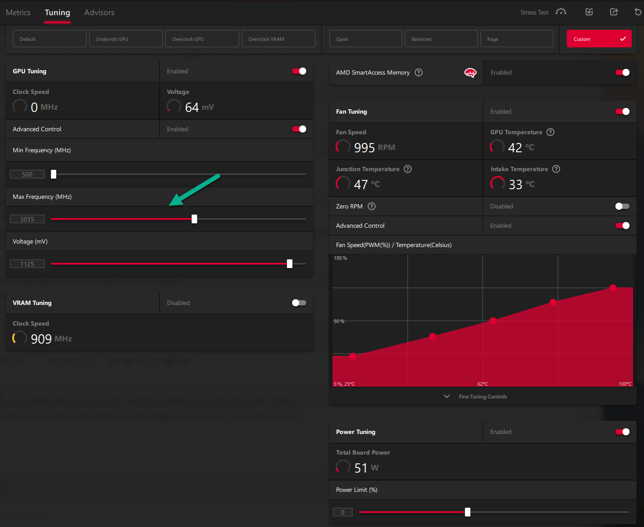Click the export/share profile icon
Viewport: 644px width, 527px height.
[x=614, y=12]
